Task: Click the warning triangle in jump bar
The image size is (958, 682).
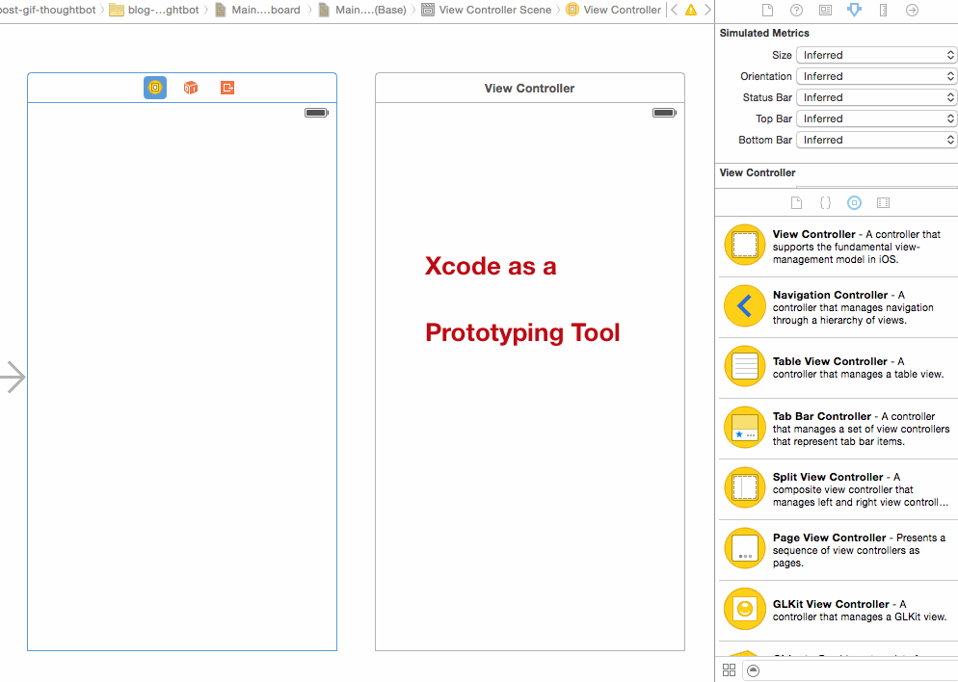Action: [x=691, y=11]
